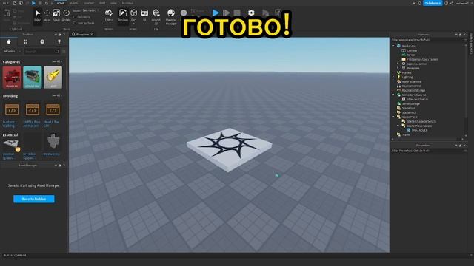Click the Undo arrow in title bar
Viewport: 474px width, 266px height.
47,3
